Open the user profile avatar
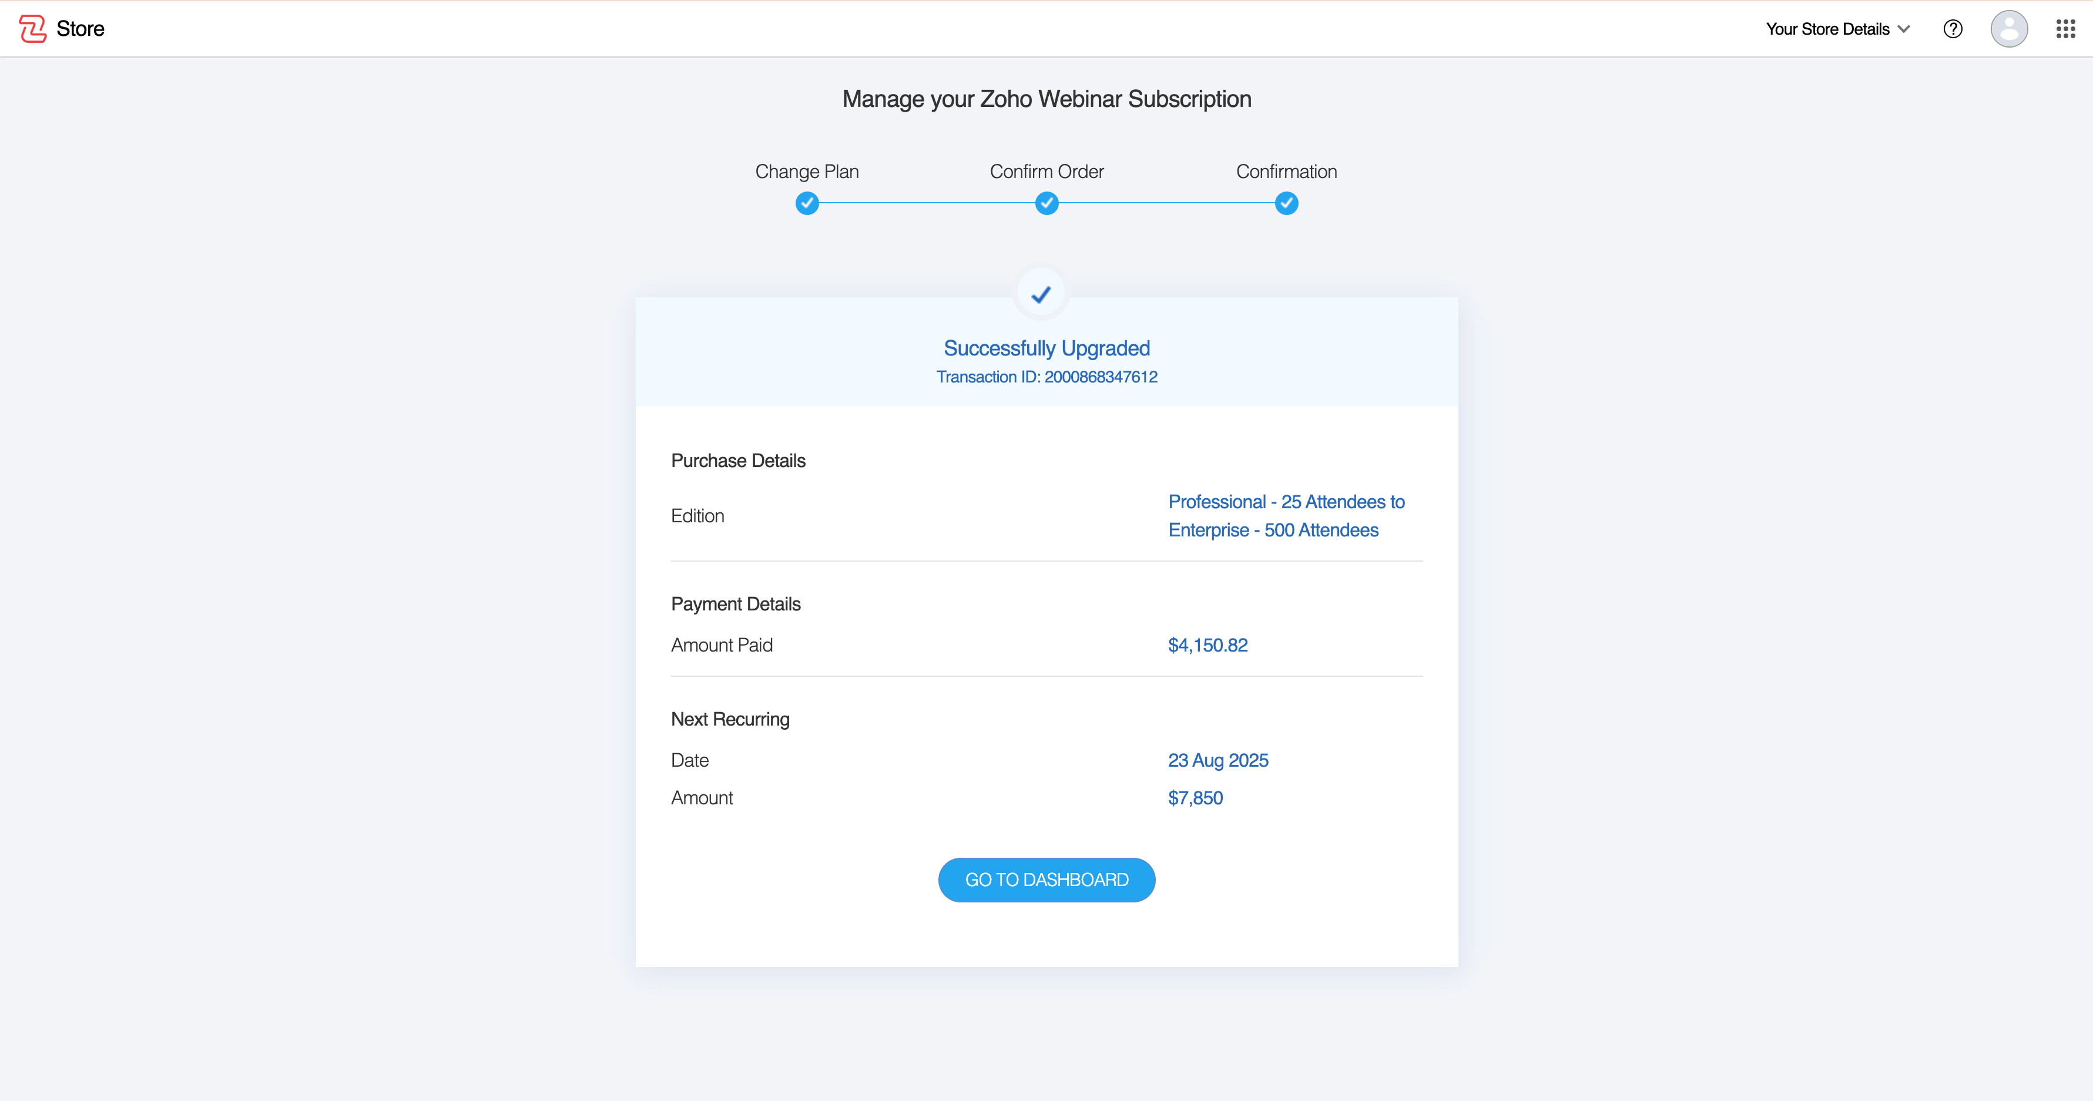 (2008, 29)
